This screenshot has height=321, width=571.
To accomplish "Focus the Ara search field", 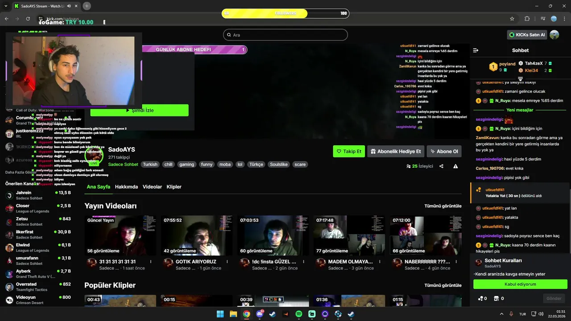I will [285, 35].
